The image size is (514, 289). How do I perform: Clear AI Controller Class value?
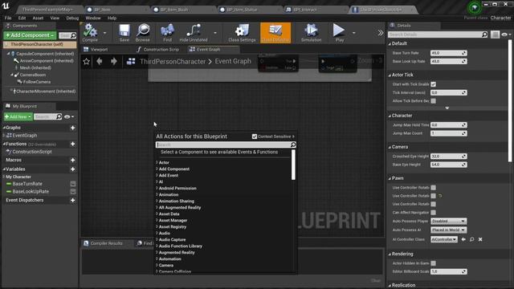point(480,239)
